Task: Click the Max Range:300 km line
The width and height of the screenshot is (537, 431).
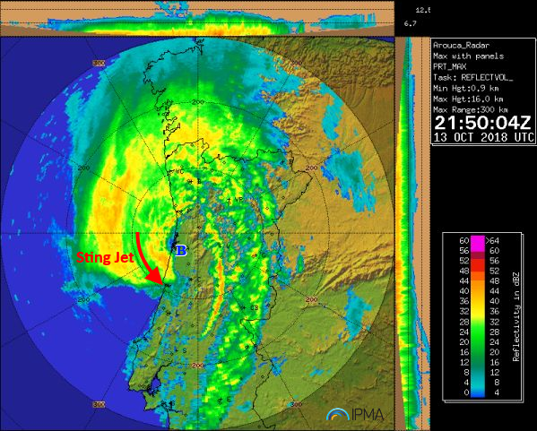Action: tap(471, 109)
